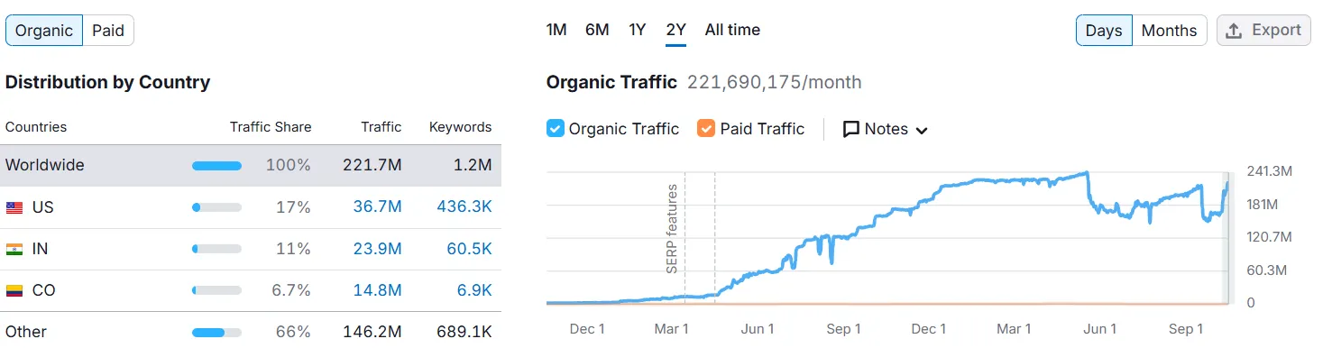Click the Notes speech bubble icon
Image resolution: width=1323 pixels, height=348 pixels.
click(850, 129)
